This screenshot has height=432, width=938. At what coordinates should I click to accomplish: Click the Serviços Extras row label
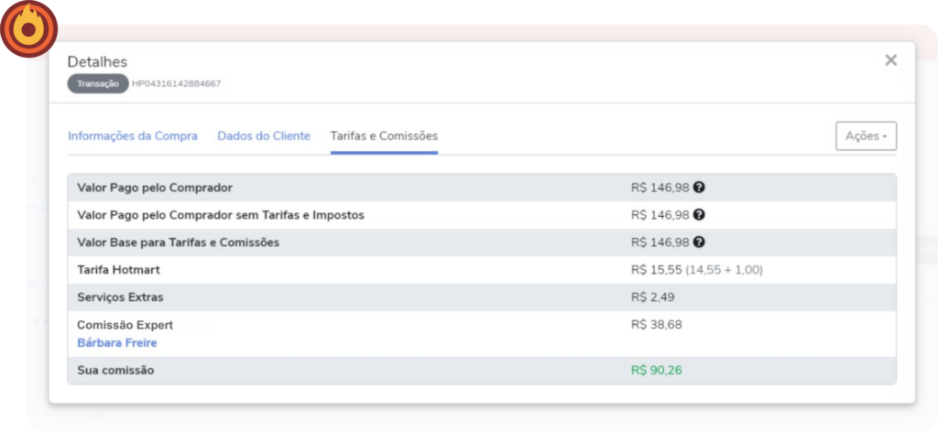tap(121, 297)
